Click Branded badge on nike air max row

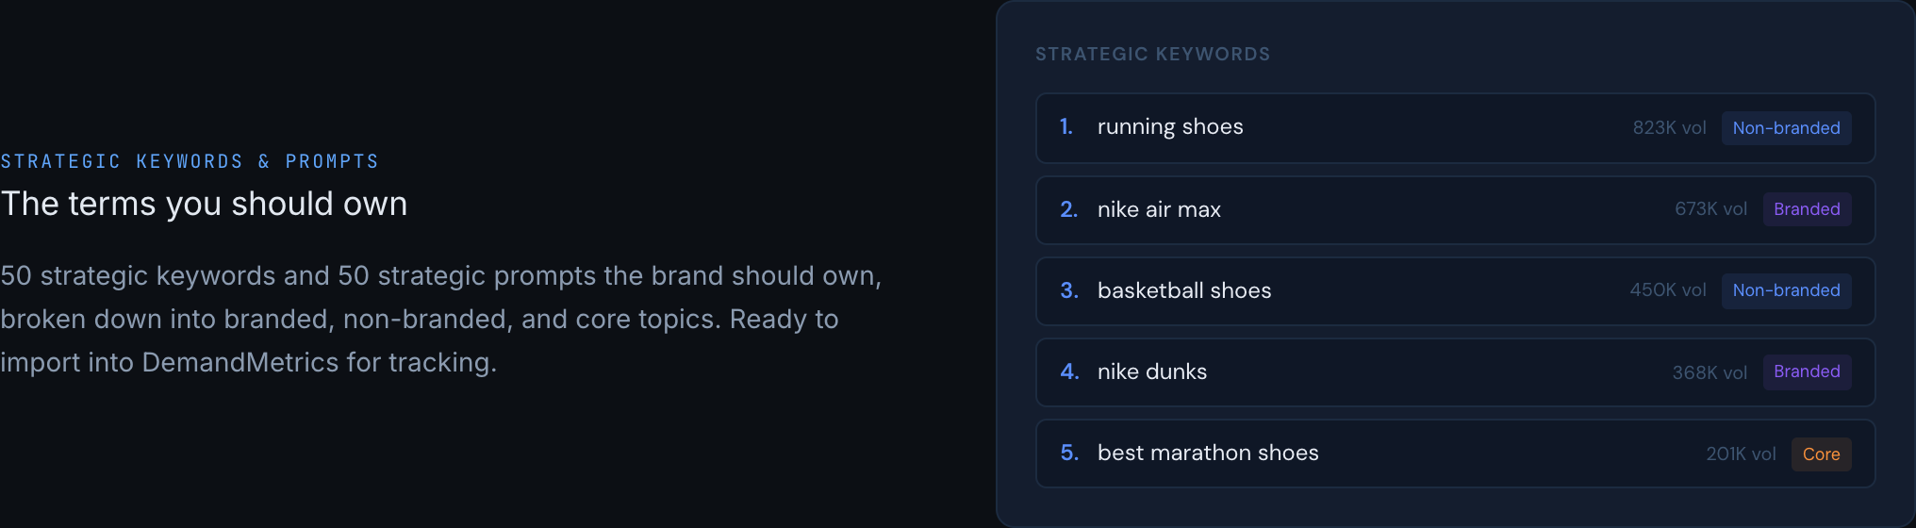coord(1807,209)
